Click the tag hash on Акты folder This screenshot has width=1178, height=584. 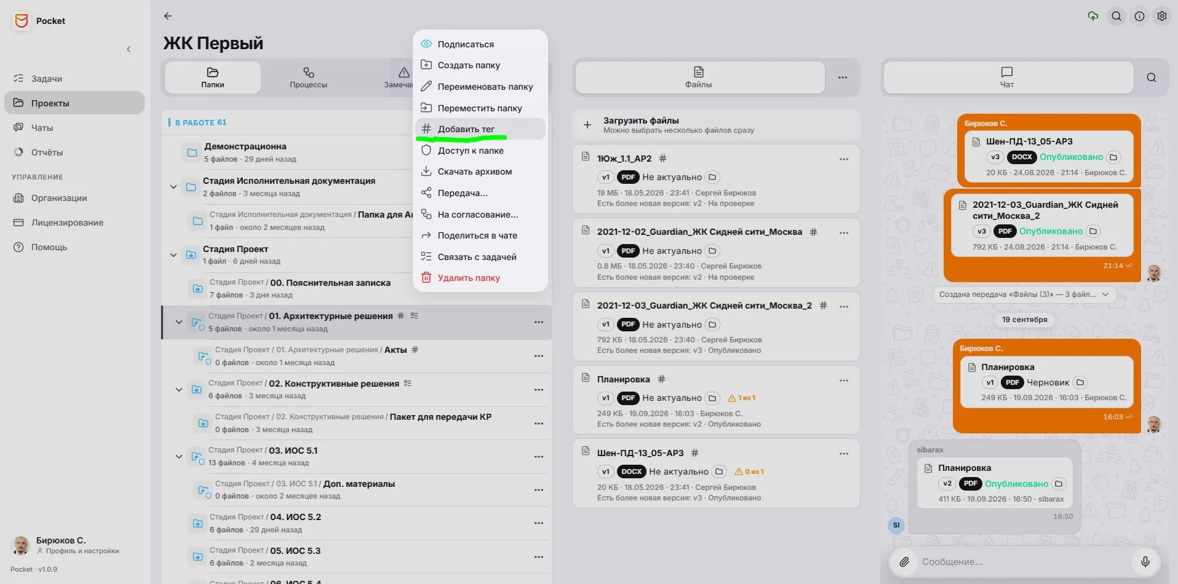point(415,350)
